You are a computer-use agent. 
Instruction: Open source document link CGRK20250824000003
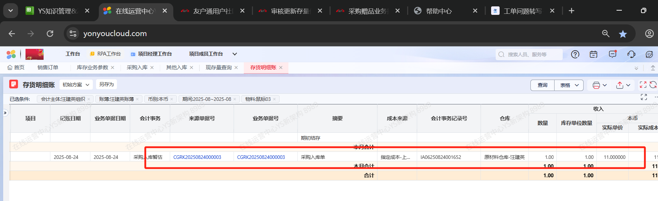(x=197, y=157)
